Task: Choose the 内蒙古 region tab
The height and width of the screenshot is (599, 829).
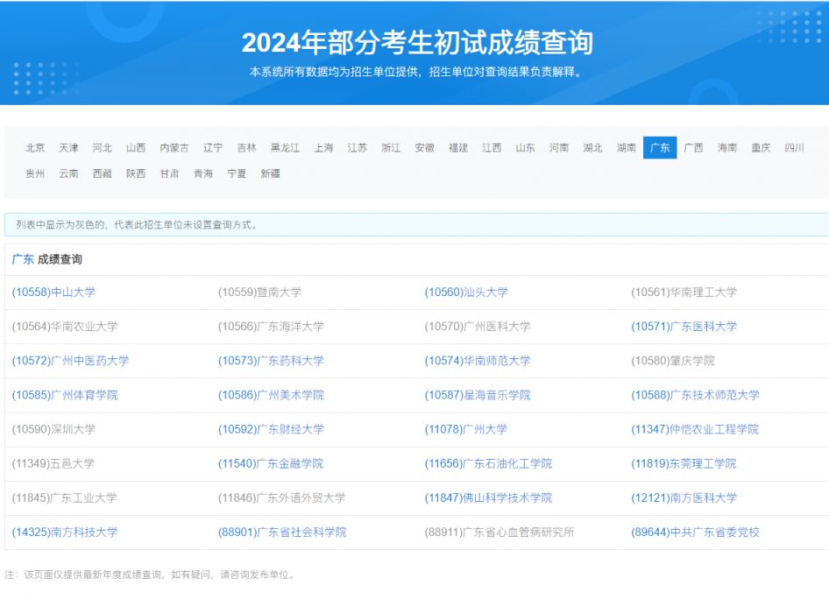Action: [x=174, y=148]
